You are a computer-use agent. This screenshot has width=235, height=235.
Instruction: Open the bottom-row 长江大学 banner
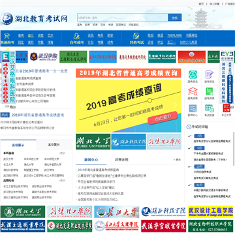point(117,211)
